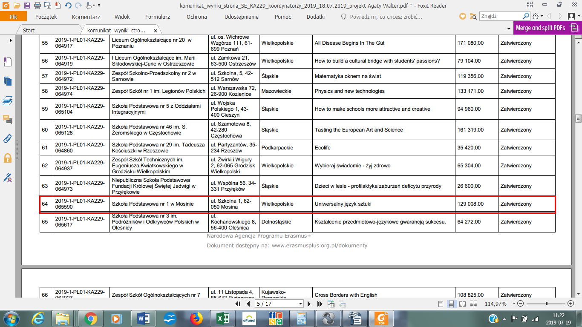Viewport: 582px width, 327px height.
Task: Switch to continuous page view mode
Action: (x=451, y=304)
